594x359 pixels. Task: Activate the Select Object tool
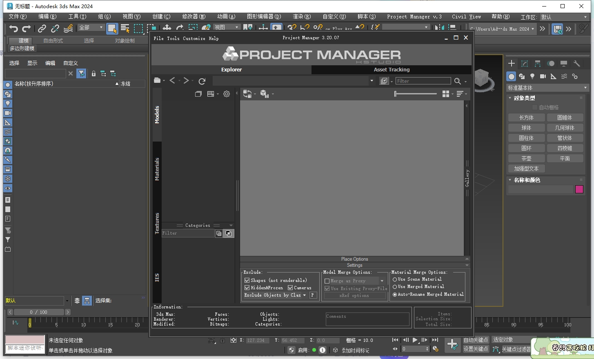point(112,28)
